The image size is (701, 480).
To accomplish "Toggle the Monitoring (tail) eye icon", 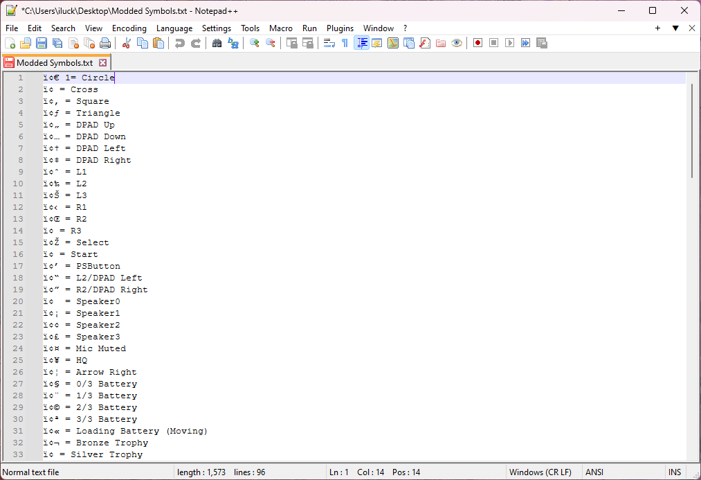I will point(457,42).
